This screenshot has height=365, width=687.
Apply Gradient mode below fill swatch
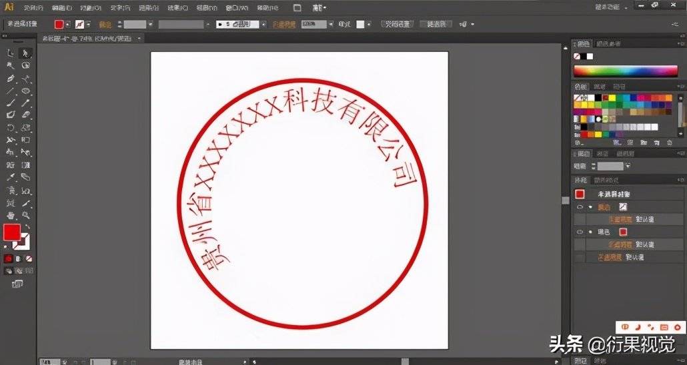(19, 258)
